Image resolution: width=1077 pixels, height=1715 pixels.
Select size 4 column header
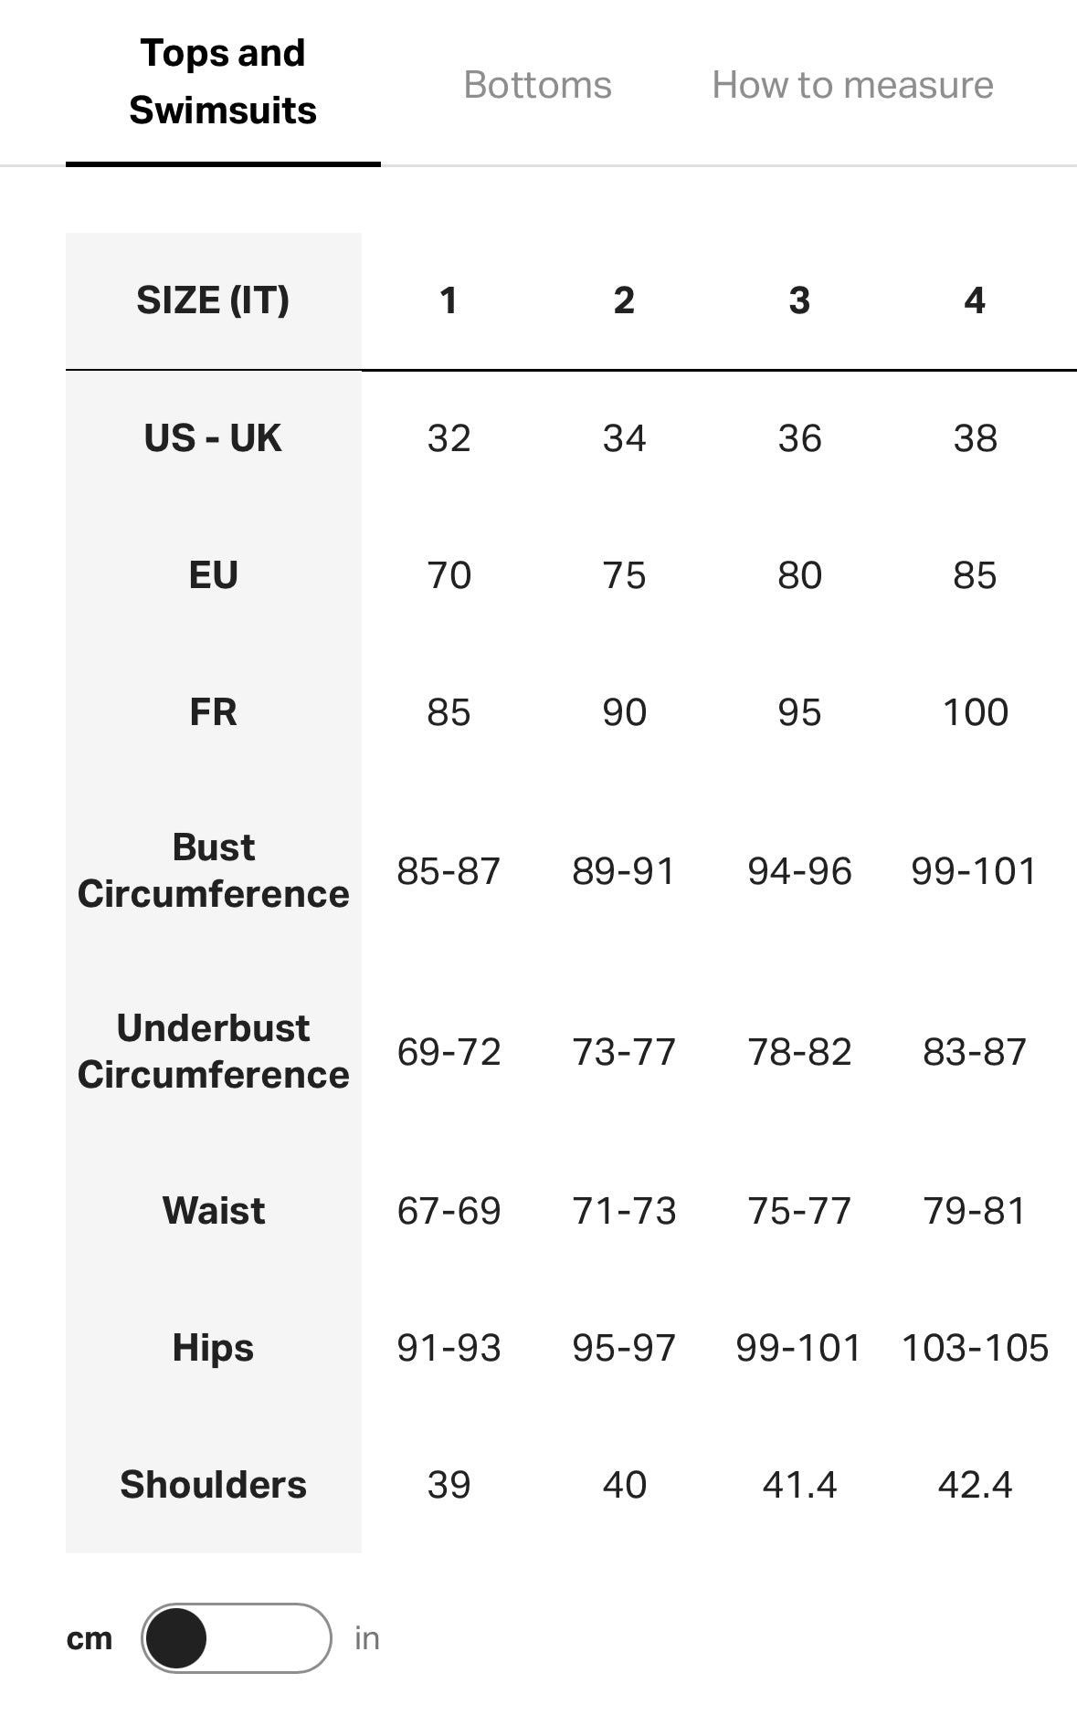[x=975, y=300]
